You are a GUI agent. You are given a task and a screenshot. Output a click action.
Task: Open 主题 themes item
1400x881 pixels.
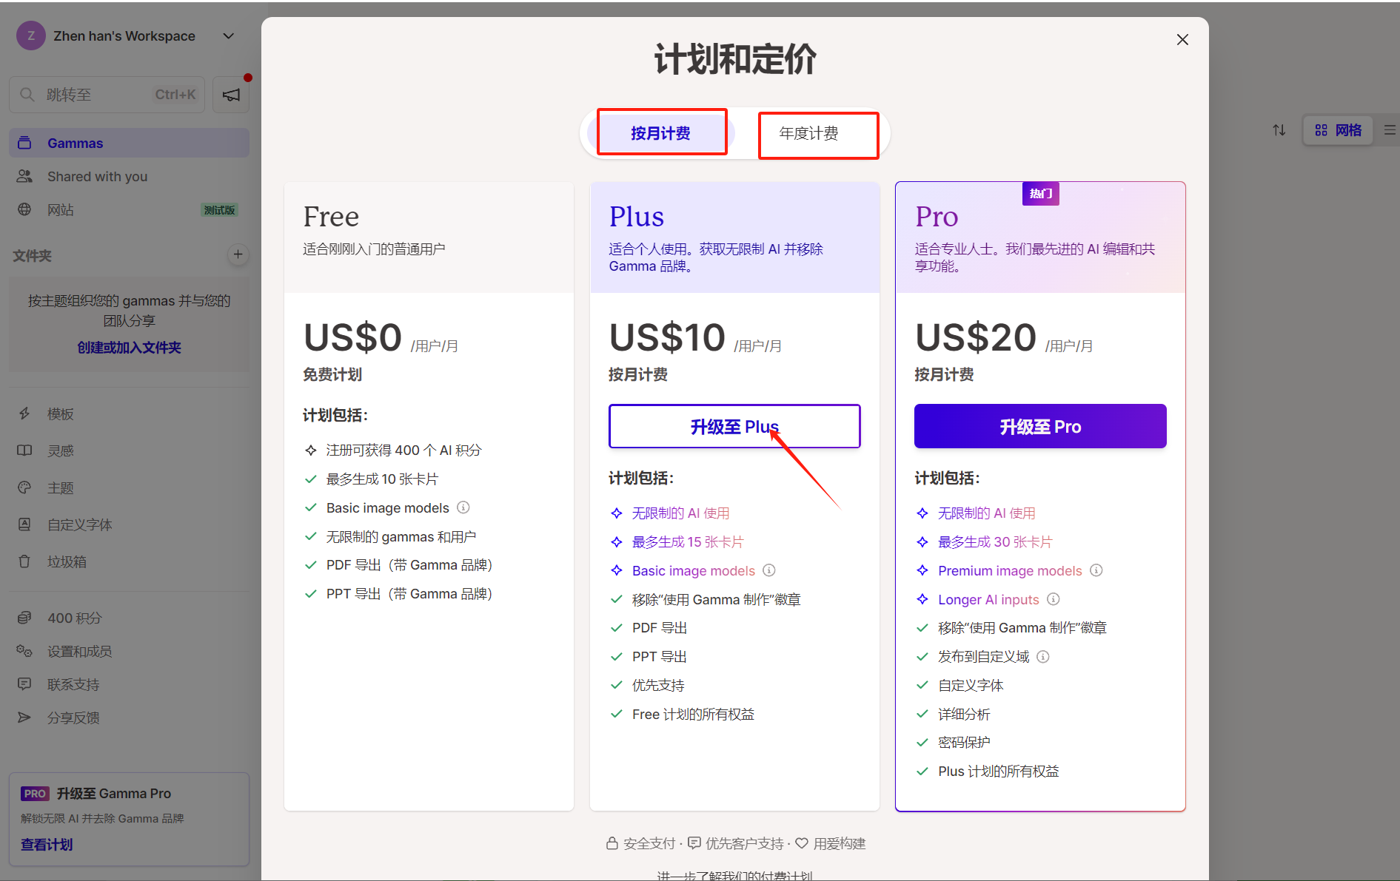129,488
